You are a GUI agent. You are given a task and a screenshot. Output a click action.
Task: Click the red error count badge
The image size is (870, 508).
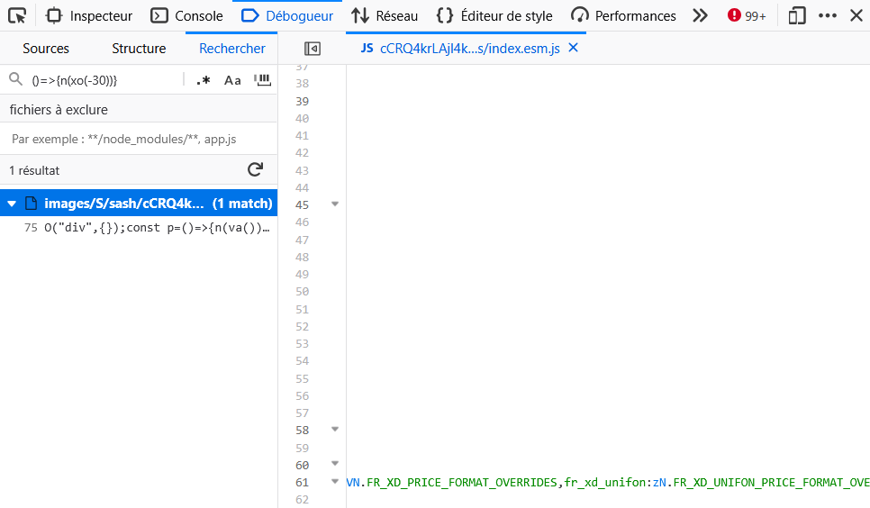coord(747,15)
